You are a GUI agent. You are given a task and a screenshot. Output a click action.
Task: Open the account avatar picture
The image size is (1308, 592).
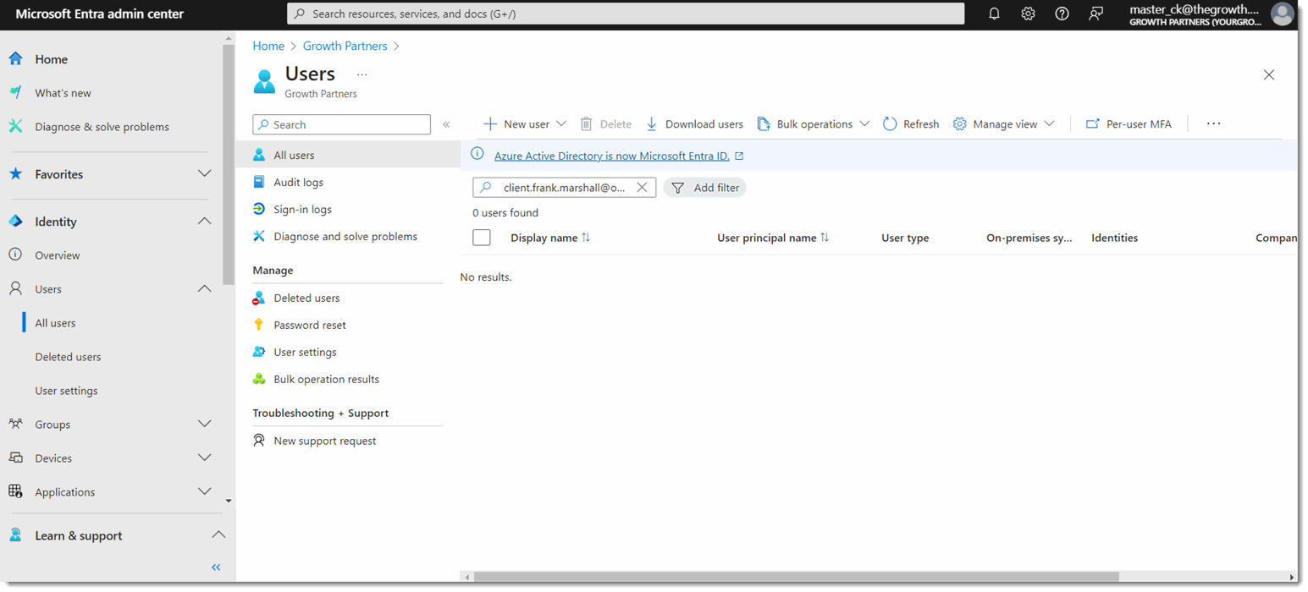click(x=1282, y=14)
